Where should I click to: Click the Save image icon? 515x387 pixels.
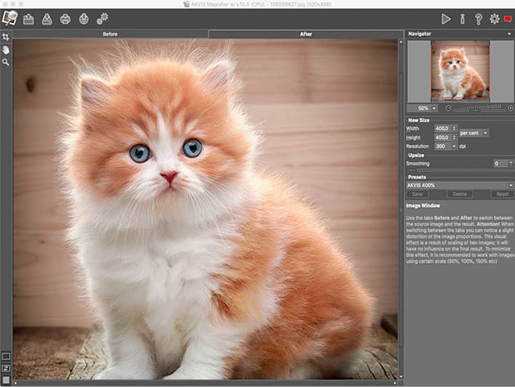(47, 18)
